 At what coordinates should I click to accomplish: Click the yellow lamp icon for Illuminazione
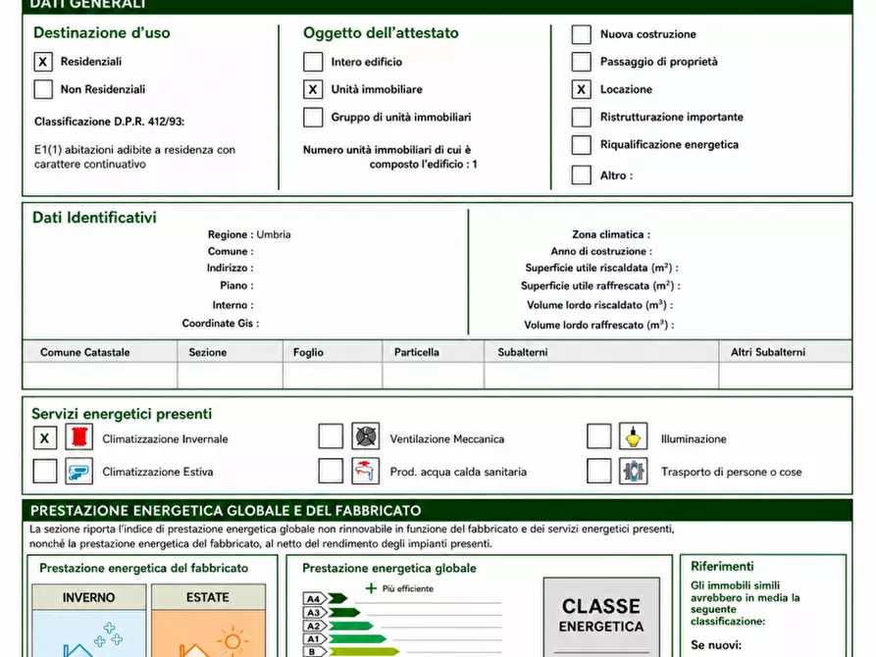pos(633,436)
